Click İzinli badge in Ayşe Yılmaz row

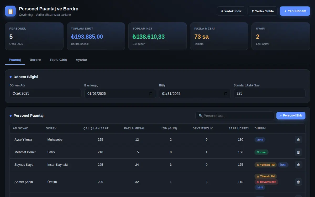coord(260,140)
